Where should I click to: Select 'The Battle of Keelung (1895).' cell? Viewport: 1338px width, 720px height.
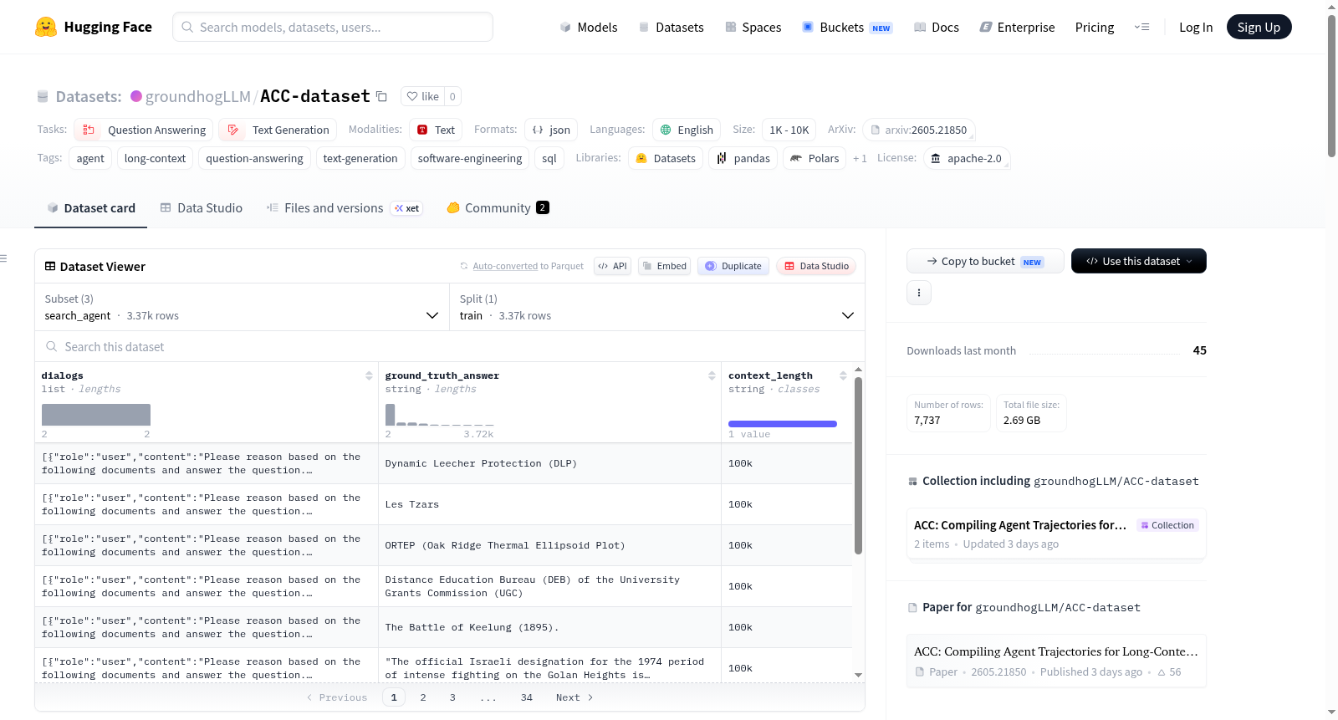coord(549,627)
